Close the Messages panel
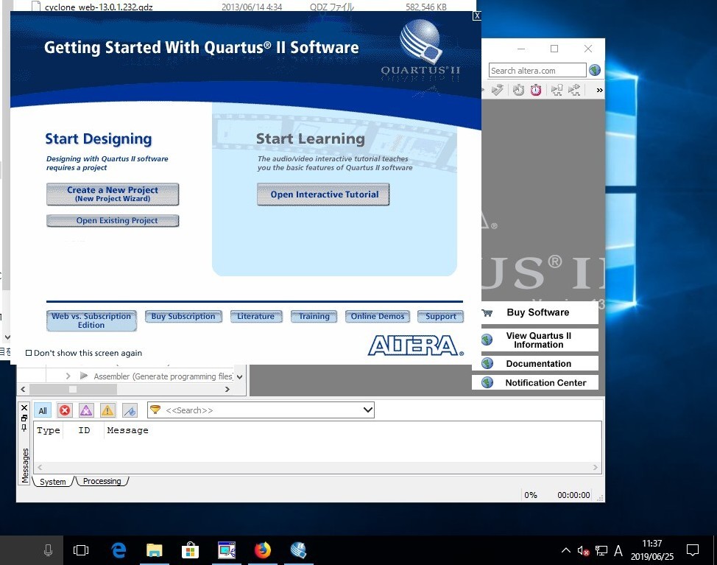The image size is (717, 565). pos(24,407)
